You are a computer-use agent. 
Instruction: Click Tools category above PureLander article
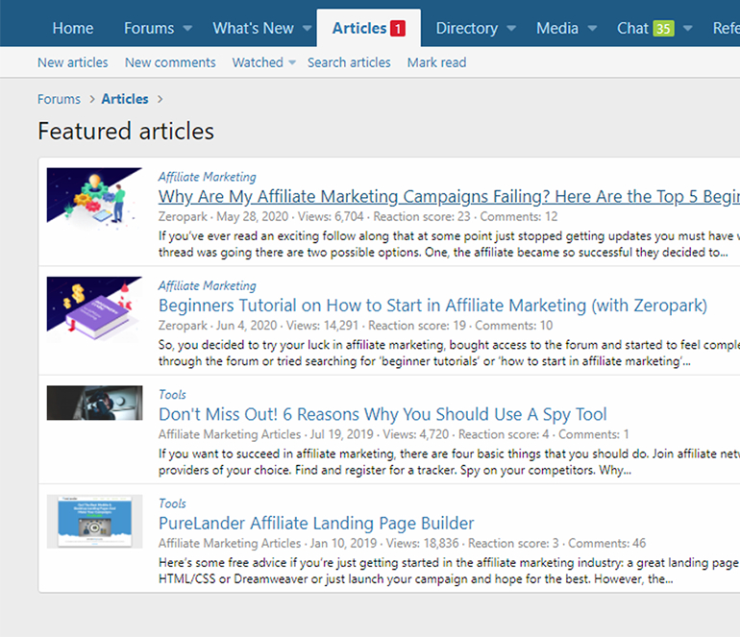172,504
